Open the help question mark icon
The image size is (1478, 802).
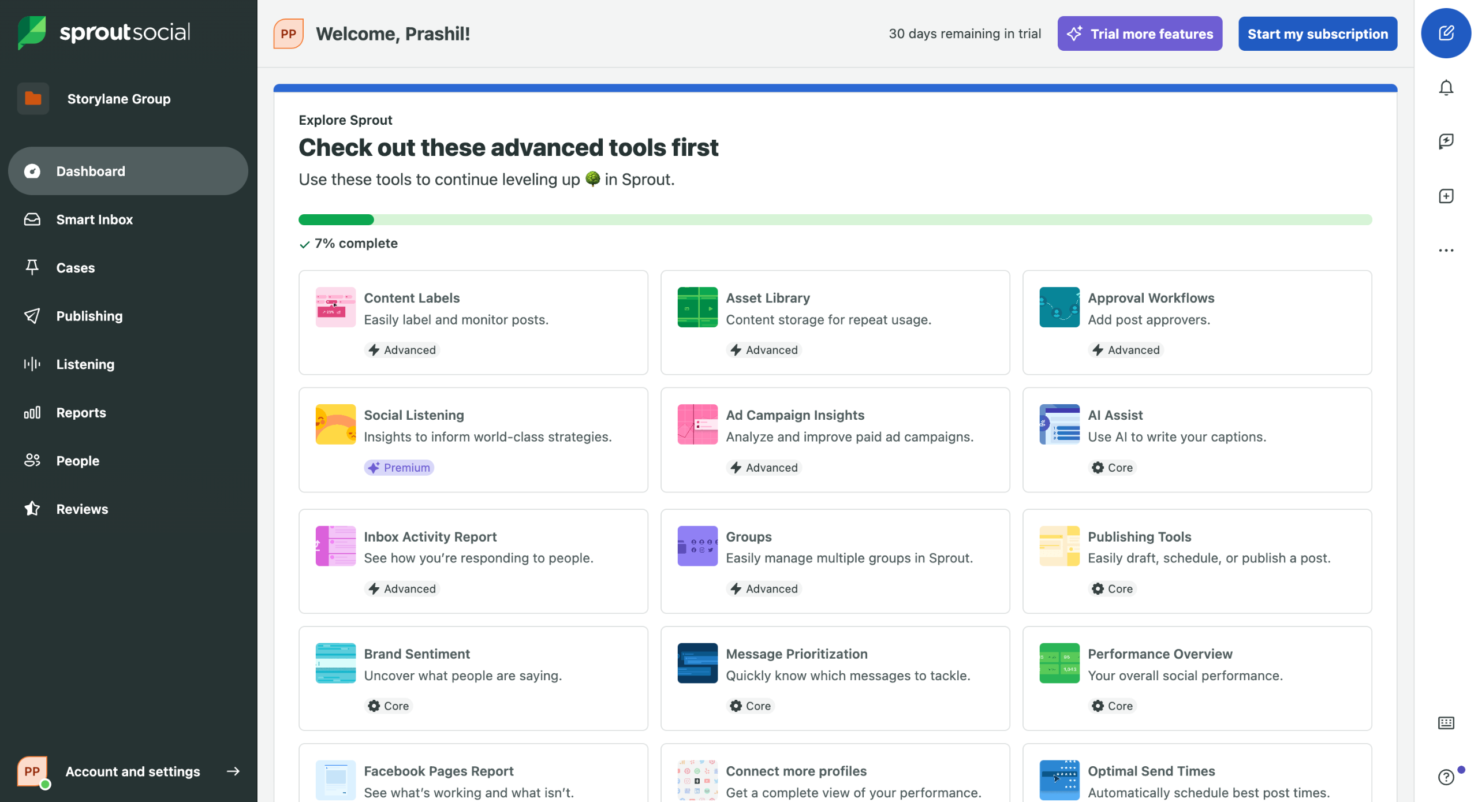click(x=1445, y=777)
